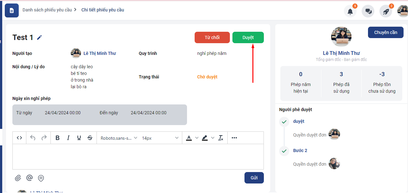This screenshot has height=193, width=408.
Task: Toggle italic formatting
Action: (68, 138)
